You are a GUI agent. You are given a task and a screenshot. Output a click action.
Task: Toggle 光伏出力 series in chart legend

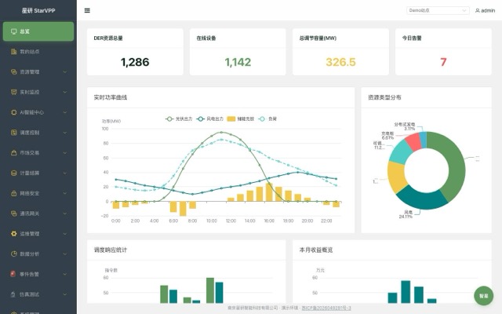click(x=179, y=119)
